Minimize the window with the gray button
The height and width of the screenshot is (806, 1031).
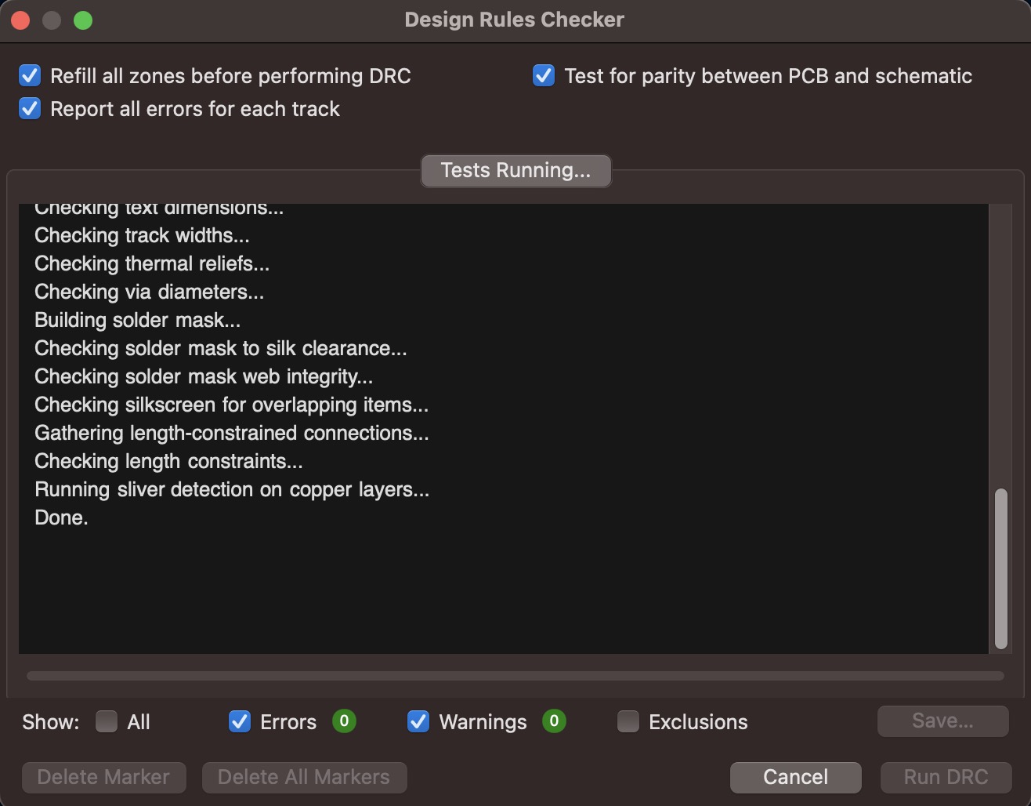click(x=52, y=20)
